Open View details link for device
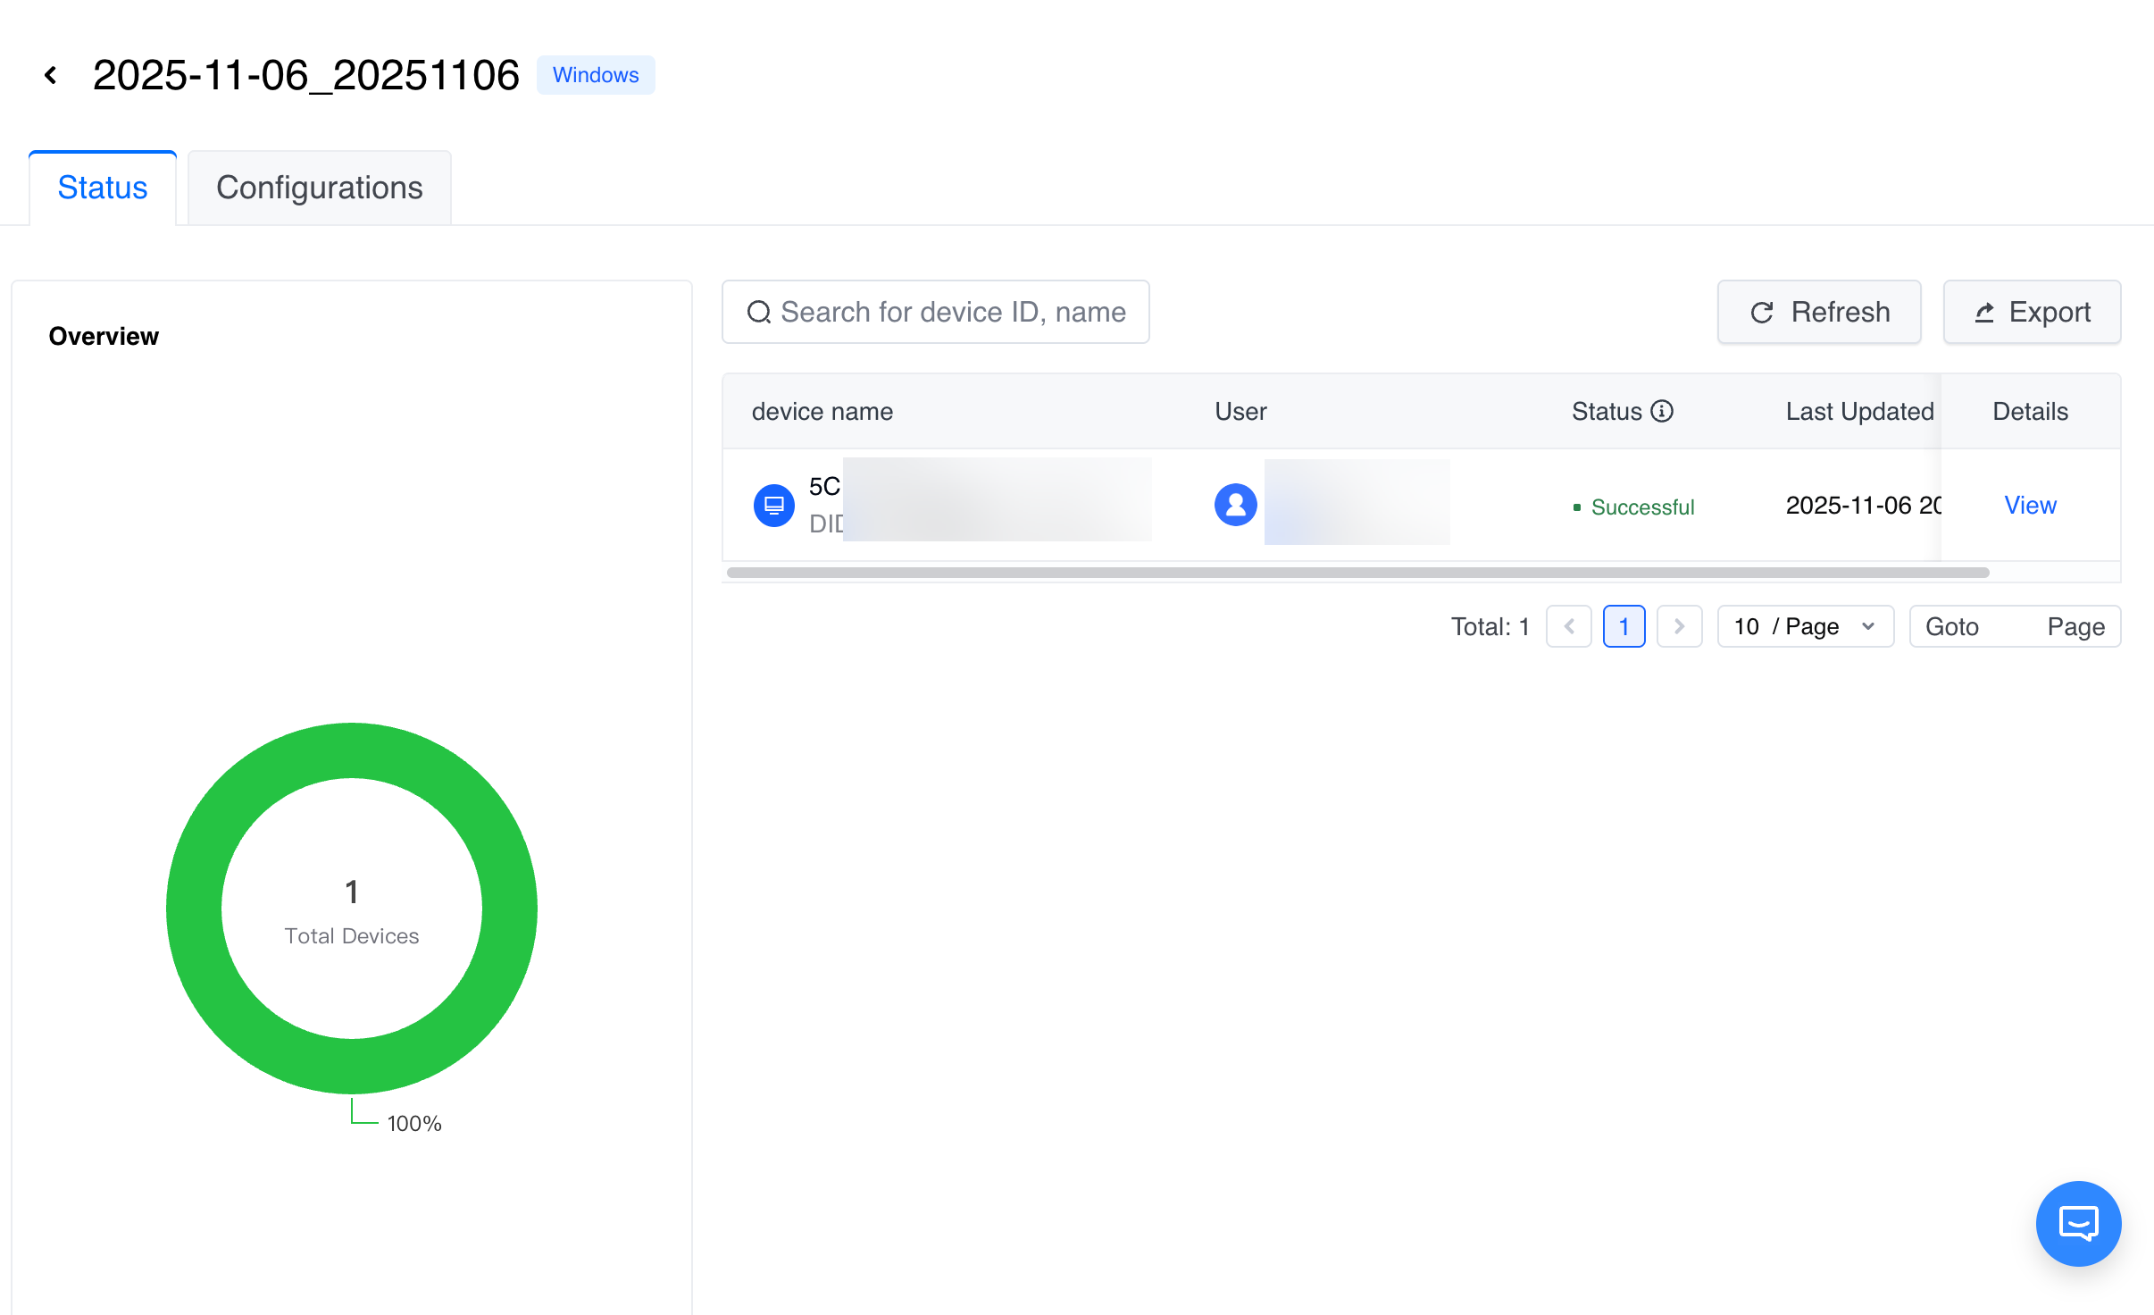The width and height of the screenshot is (2154, 1315). [x=2030, y=505]
